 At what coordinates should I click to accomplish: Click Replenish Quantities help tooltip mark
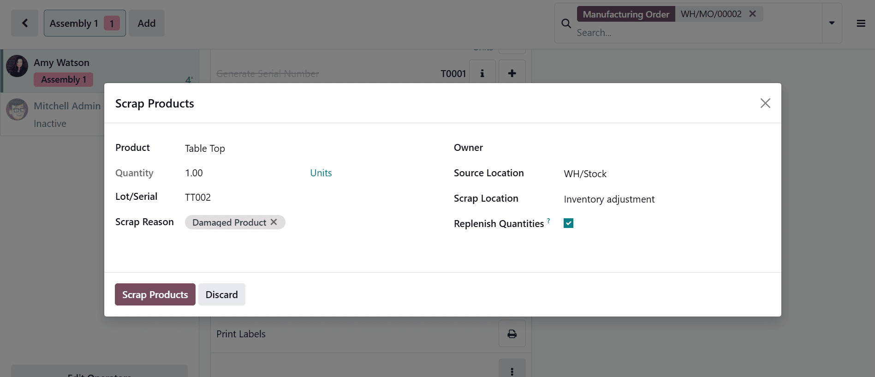[x=548, y=221]
